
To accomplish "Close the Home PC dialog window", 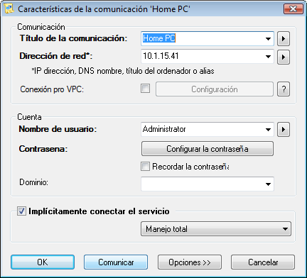I will (x=293, y=9).
